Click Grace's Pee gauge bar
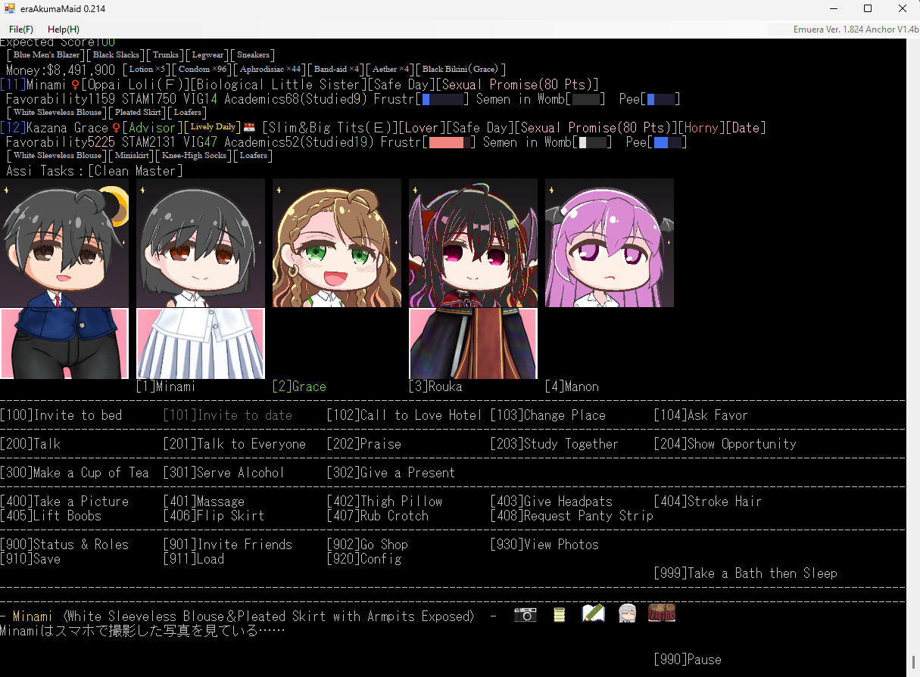The width and height of the screenshot is (920, 677). tap(667, 142)
